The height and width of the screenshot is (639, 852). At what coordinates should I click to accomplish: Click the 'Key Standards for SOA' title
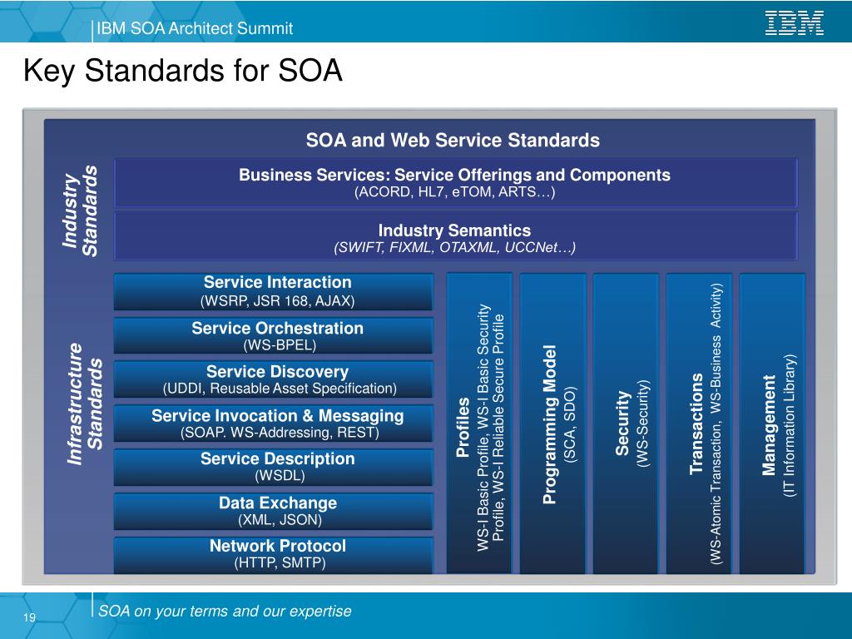pyautogui.click(x=183, y=71)
